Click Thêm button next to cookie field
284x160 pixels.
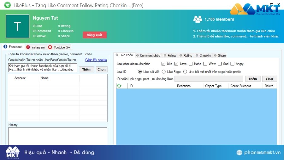click(86, 70)
